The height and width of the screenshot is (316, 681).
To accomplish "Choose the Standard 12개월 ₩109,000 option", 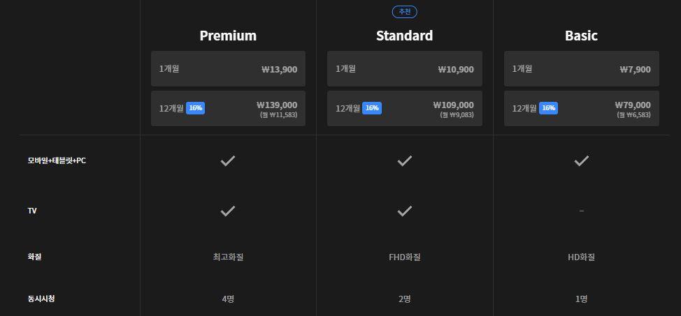I will [404, 108].
